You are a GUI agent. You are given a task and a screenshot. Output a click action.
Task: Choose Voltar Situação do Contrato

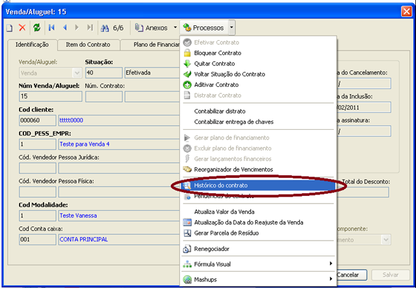(x=258, y=74)
